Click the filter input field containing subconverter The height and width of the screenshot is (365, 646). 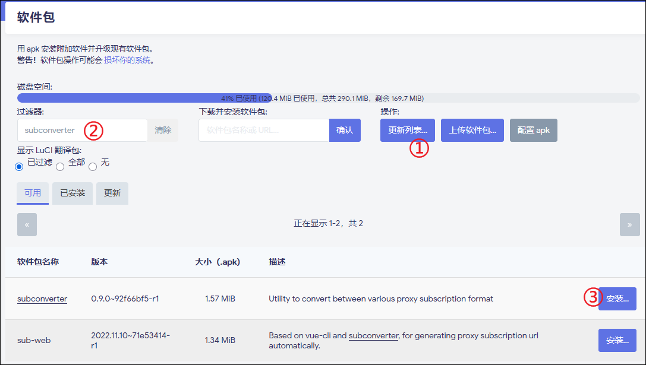(83, 131)
